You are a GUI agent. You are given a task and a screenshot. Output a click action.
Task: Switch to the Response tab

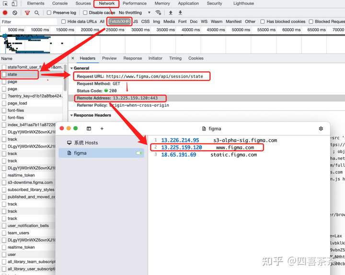pyautogui.click(x=132, y=58)
